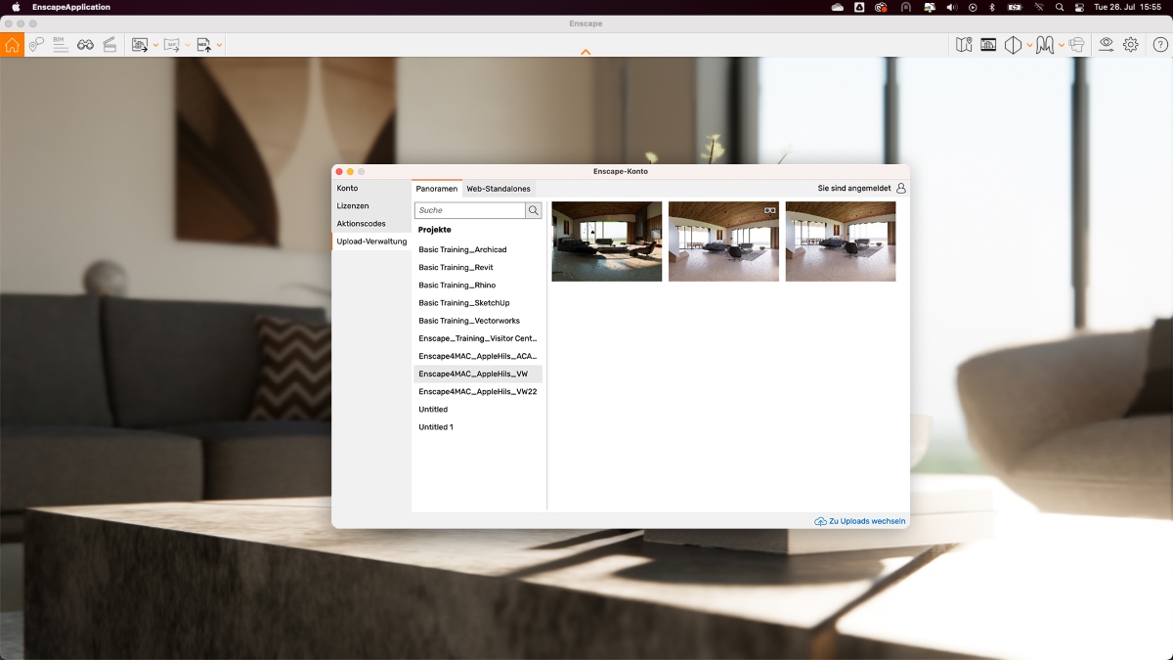Open the Apple menu
The image size is (1173, 660).
click(x=16, y=7)
